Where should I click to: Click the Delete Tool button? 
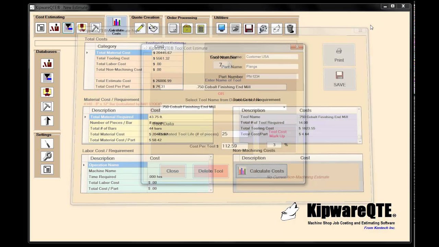tap(211, 171)
